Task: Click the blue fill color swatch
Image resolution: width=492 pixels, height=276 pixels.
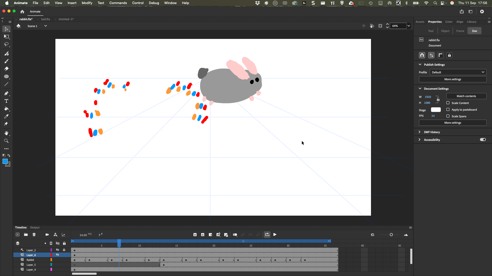Action: 5,161
